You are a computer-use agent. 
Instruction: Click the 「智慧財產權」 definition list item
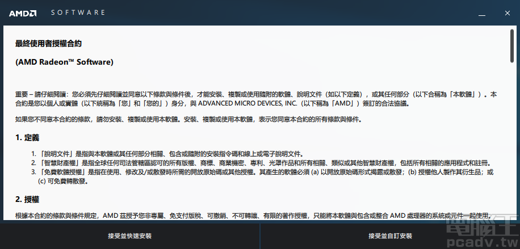pyautogui.click(x=255, y=163)
